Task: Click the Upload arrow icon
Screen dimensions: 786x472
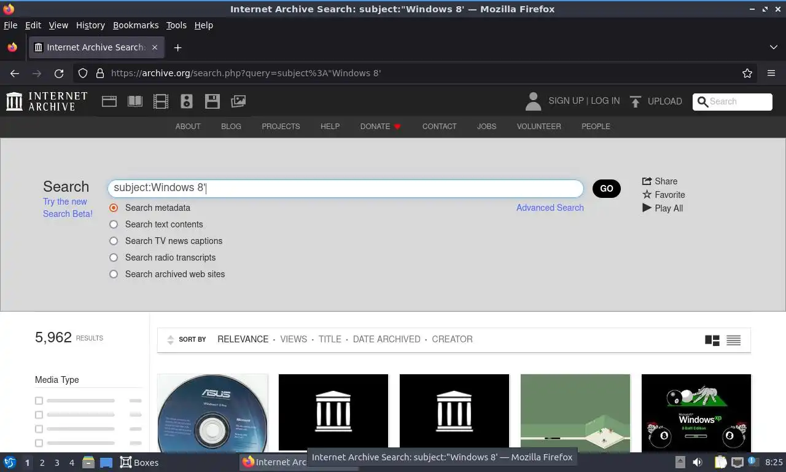Action: pyautogui.click(x=636, y=101)
